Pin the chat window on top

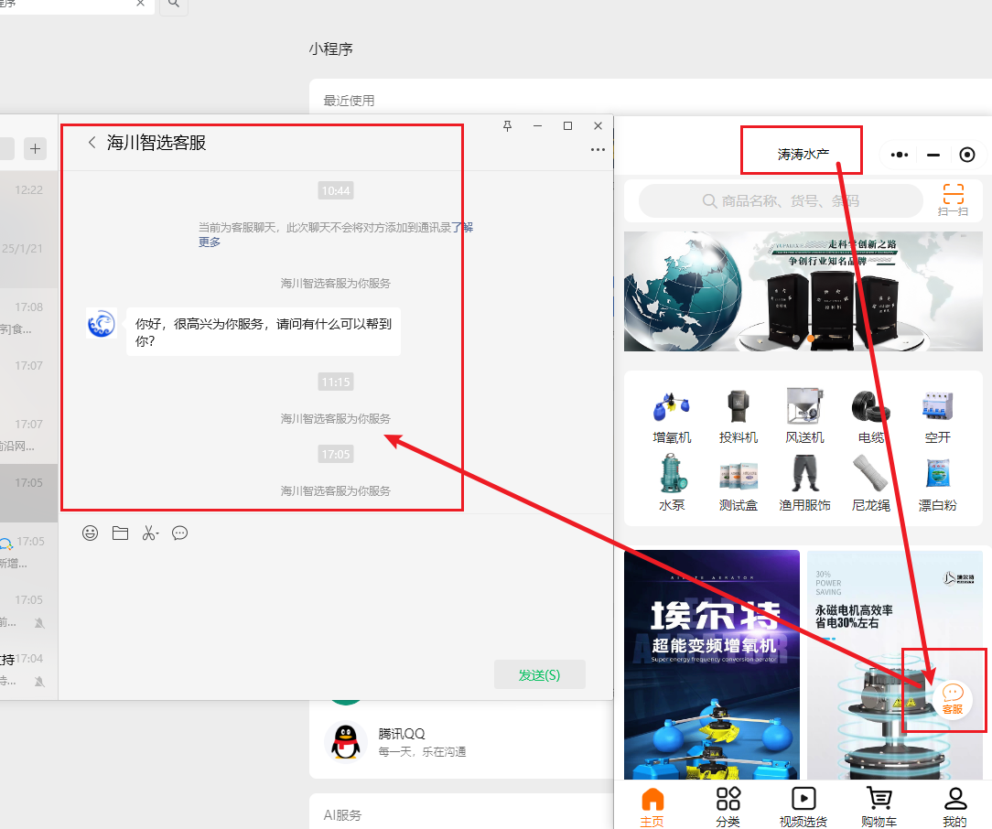(x=507, y=126)
